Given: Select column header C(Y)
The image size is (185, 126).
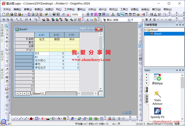Looking at the screenshot, I should tap(72, 35).
